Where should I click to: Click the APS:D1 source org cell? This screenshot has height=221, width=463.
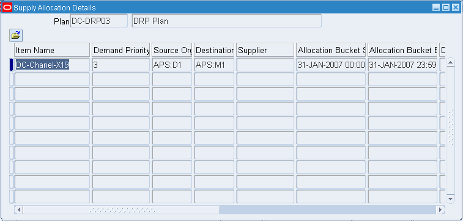point(172,65)
